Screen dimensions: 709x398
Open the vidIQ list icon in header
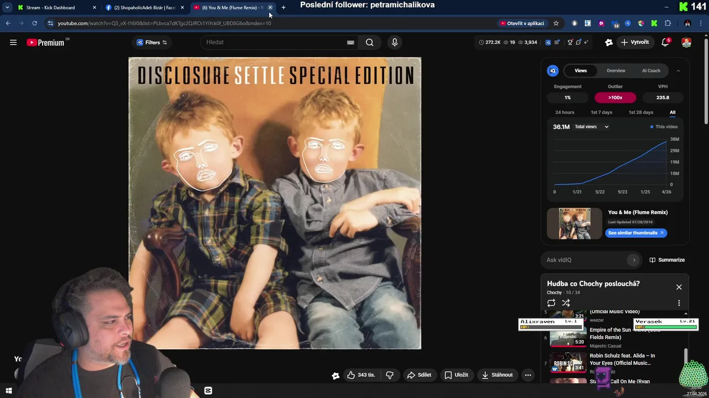click(x=557, y=42)
